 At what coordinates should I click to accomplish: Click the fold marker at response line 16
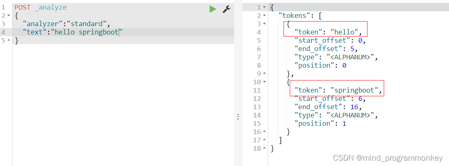tap(264, 132)
